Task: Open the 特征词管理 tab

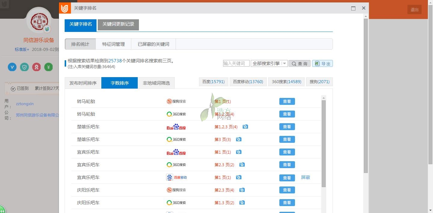Action: [x=113, y=44]
